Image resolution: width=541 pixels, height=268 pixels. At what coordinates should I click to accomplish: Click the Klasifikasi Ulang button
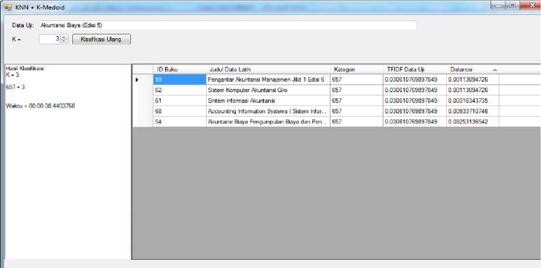click(x=102, y=40)
